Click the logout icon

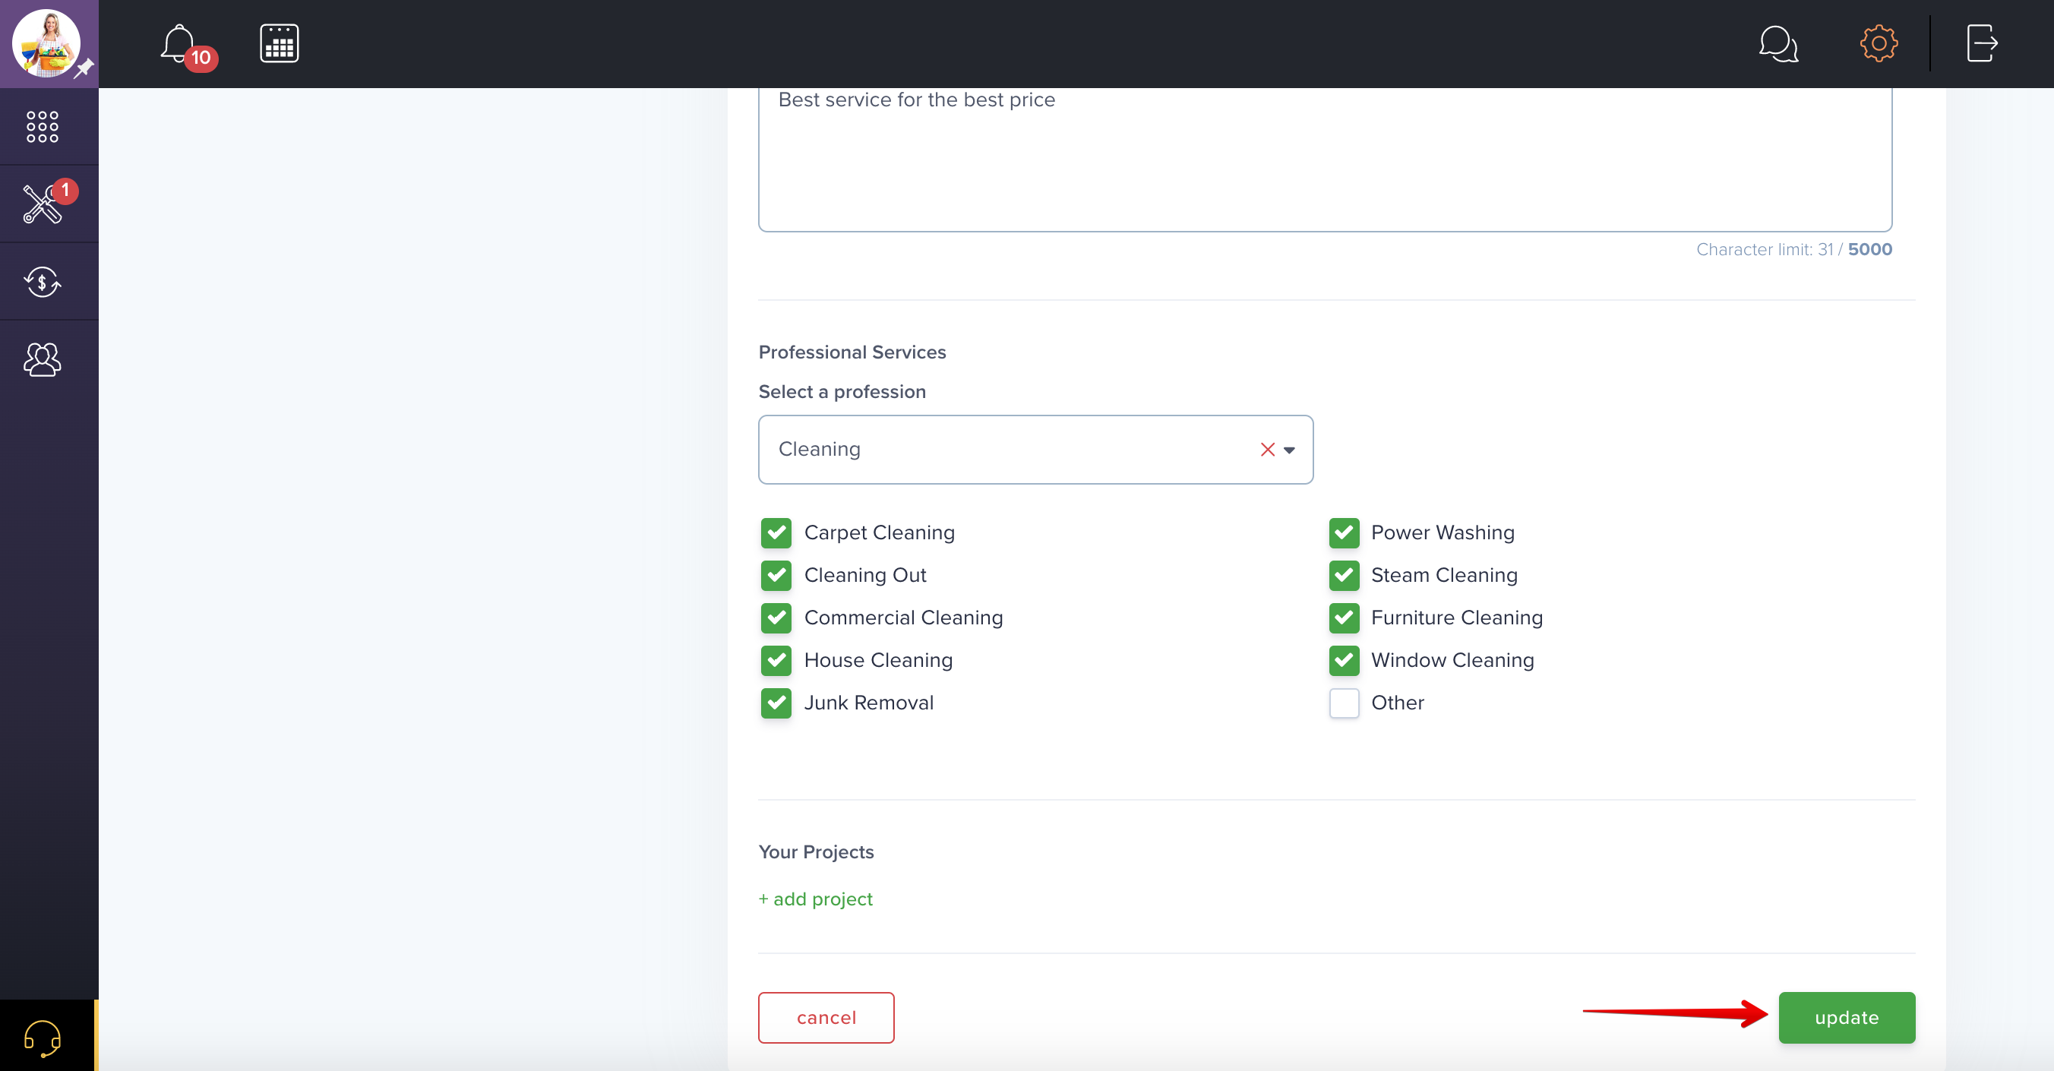pyautogui.click(x=1981, y=43)
